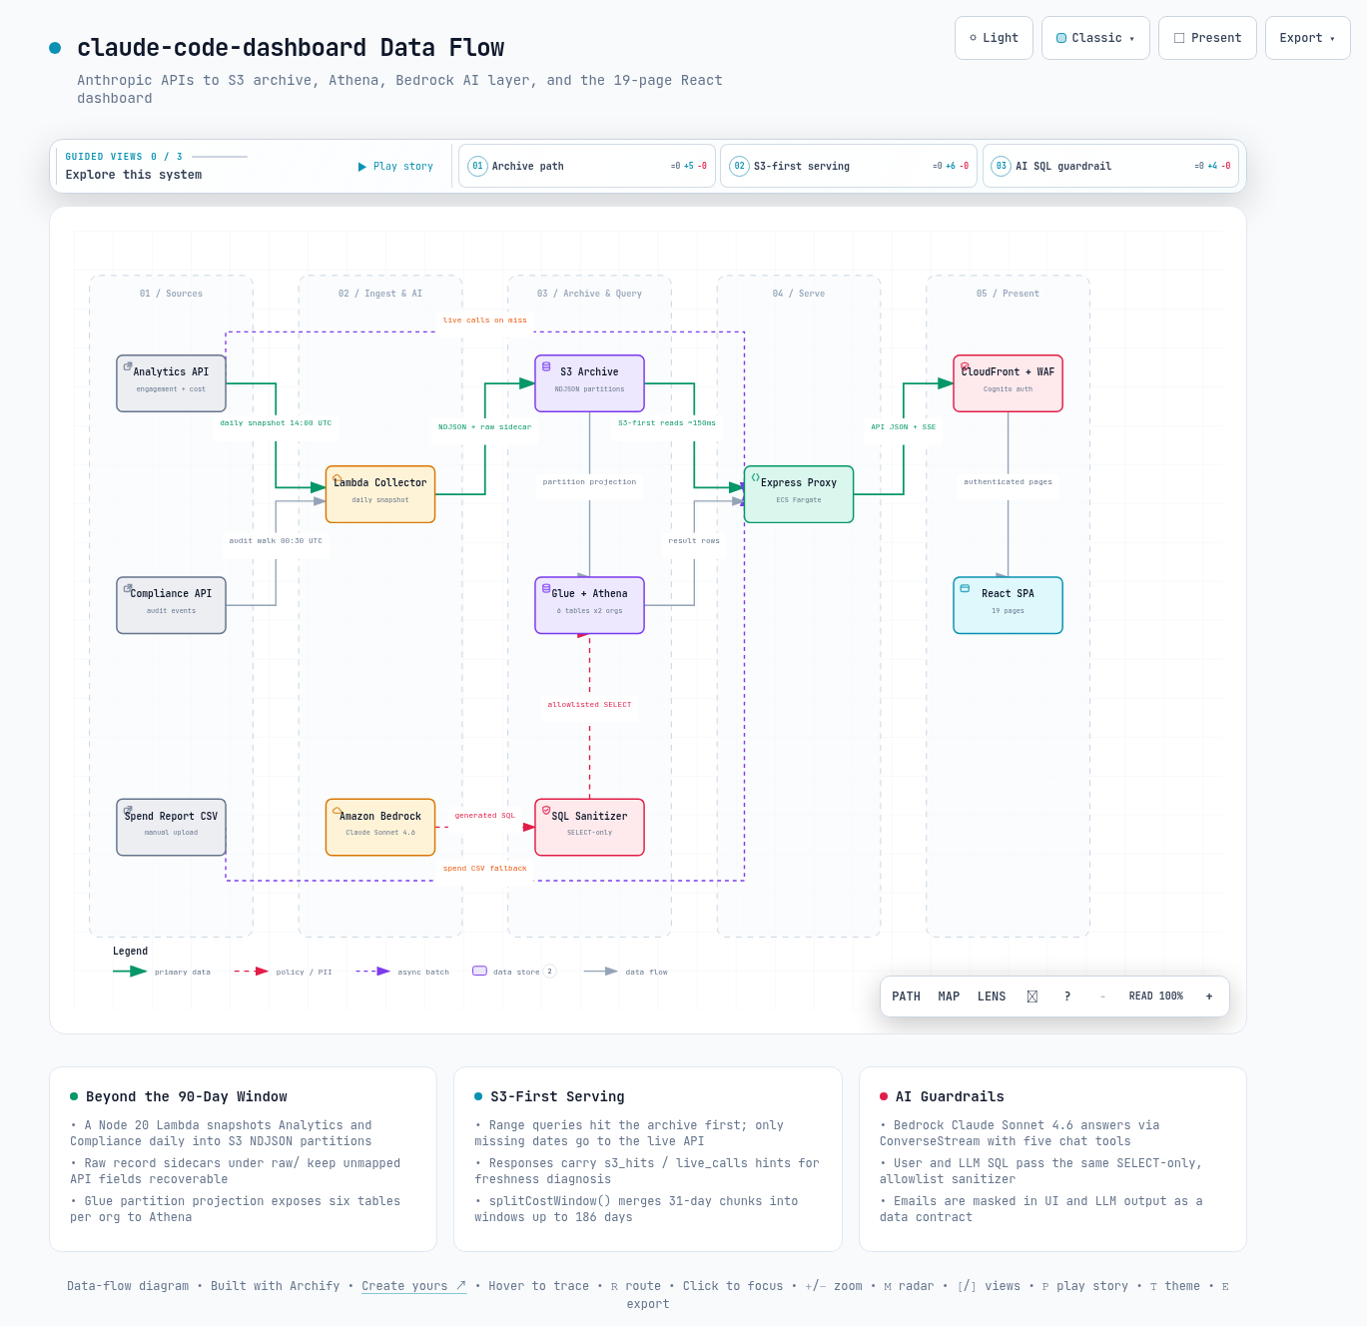This screenshot has width=1367, height=1326.
Task: Click the fit-to-screen box icon
Action: [1032, 996]
